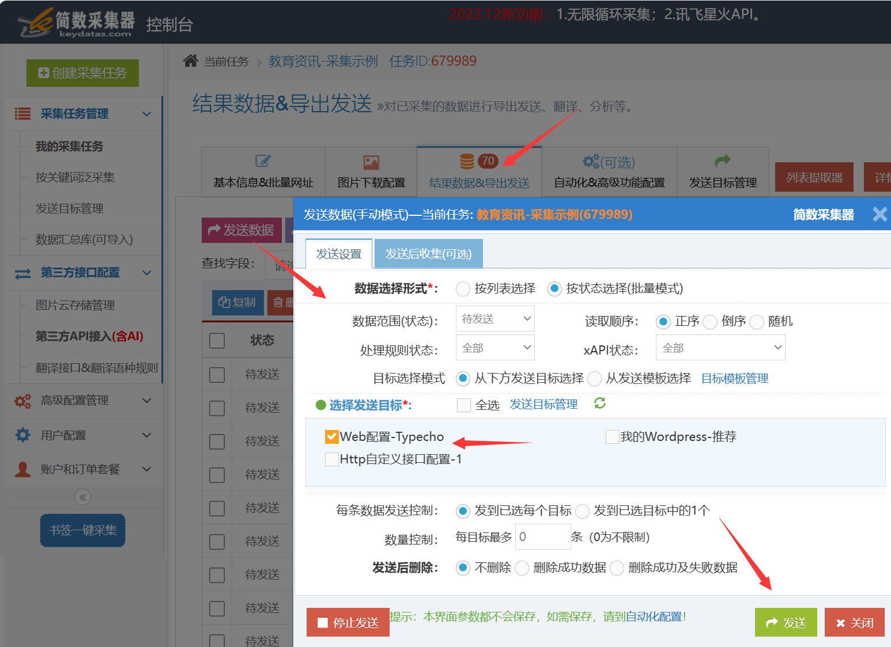This screenshot has height=647, width=891.
Task: Open 数据范围(状态) dropdown showing 待发送
Action: coord(495,318)
